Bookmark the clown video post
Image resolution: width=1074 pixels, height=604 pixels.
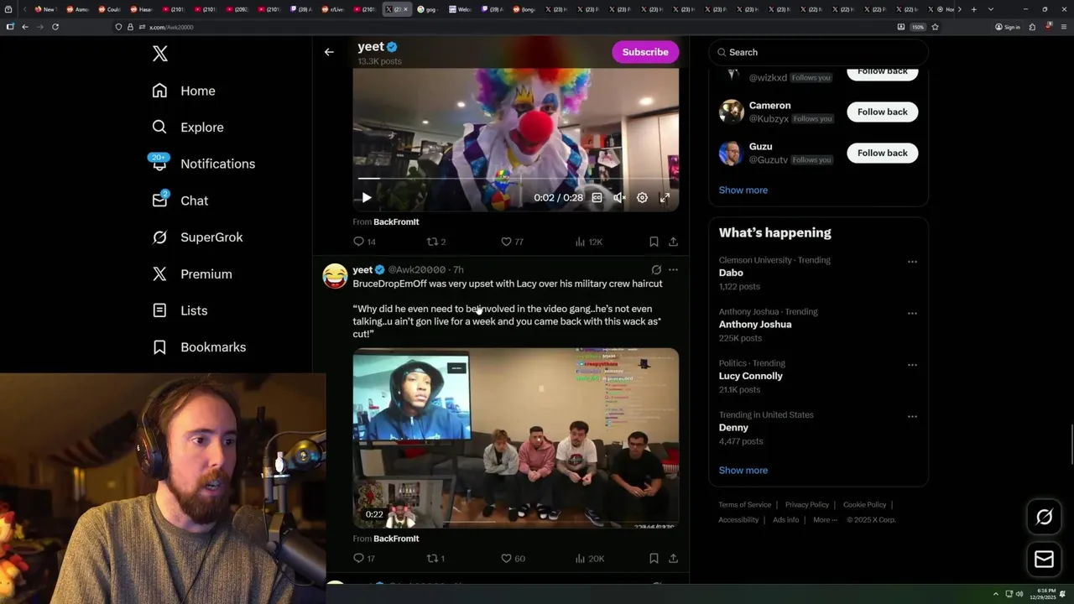pyautogui.click(x=654, y=242)
